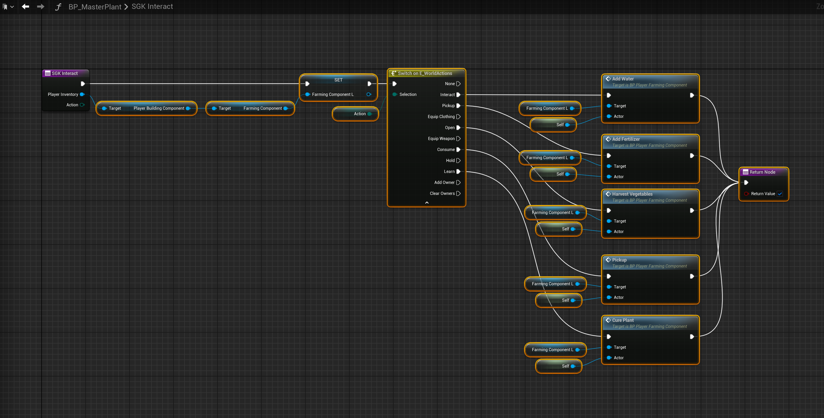Toggle the Return Value checkbox
The width and height of the screenshot is (824, 418).
click(x=780, y=194)
